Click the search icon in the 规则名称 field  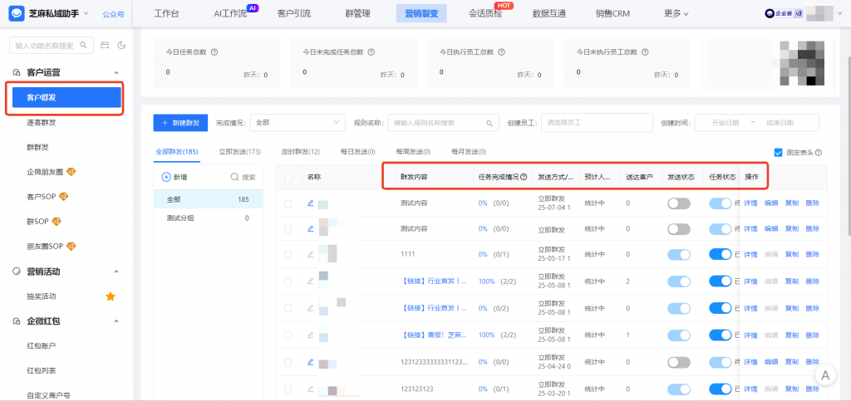pyautogui.click(x=489, y=123)
